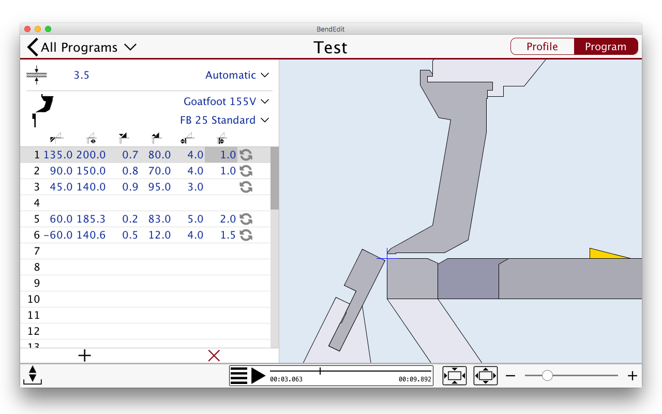This screenshot has width=662, height=414.
Task: Switch to the Profile view
Action: click(542, 47)
